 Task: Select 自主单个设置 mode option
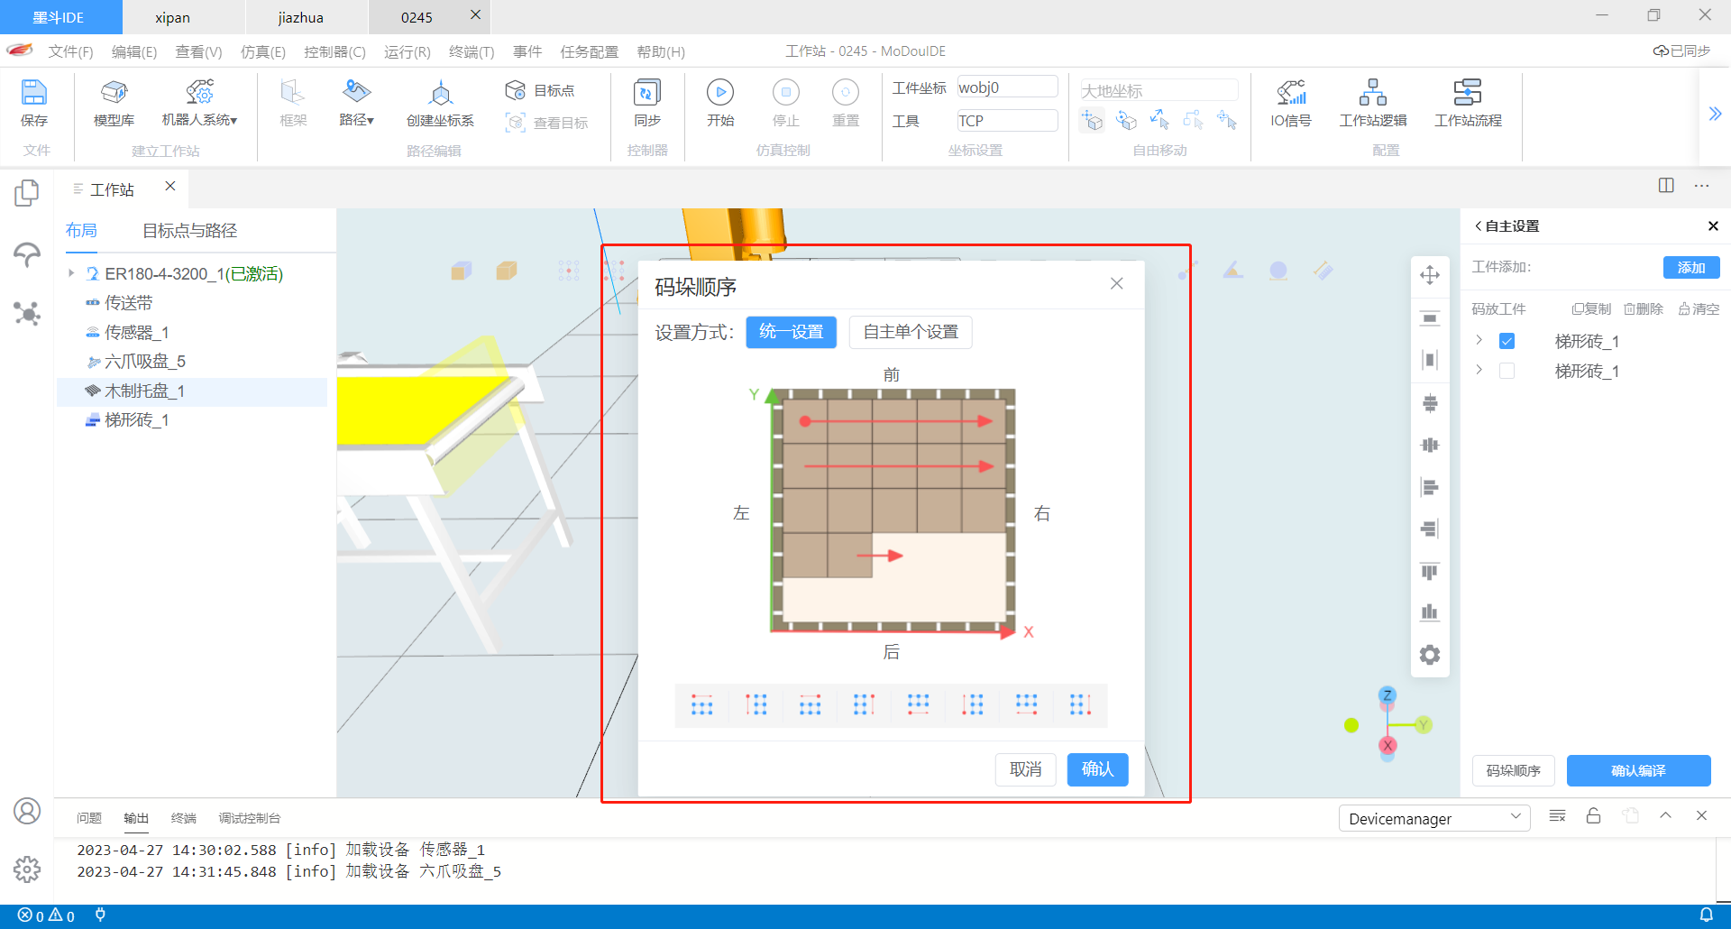point(911,332)
